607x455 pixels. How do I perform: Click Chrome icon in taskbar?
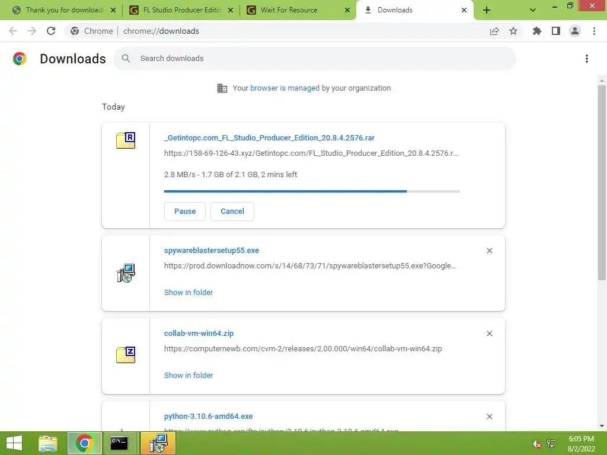point(84,443)
